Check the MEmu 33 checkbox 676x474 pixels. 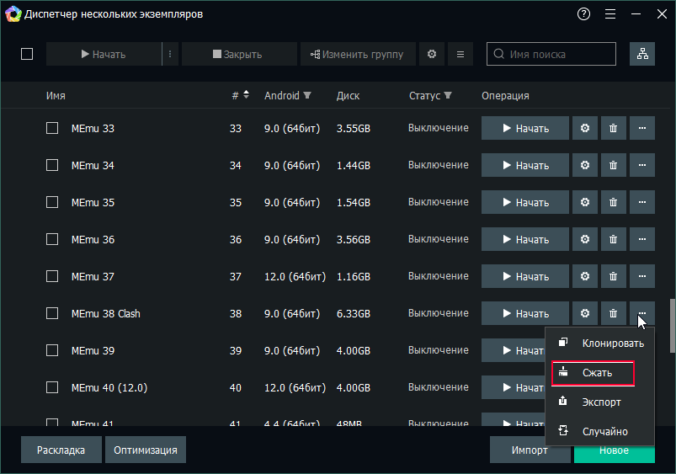tap(52, 128)
